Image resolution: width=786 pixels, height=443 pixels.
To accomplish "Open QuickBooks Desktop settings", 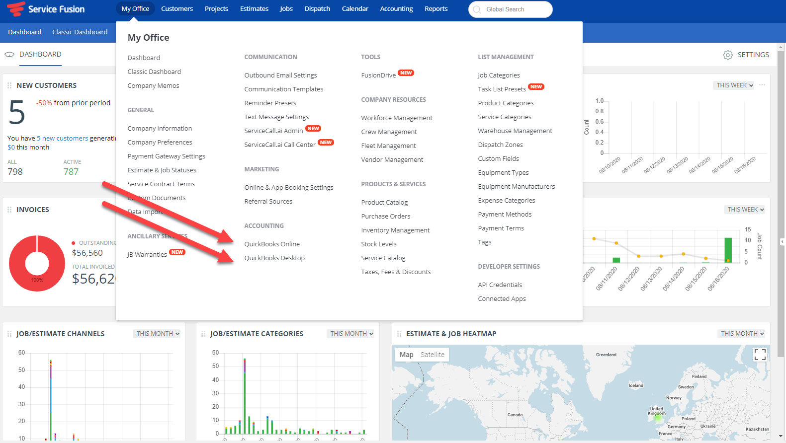I will point(274,258).
